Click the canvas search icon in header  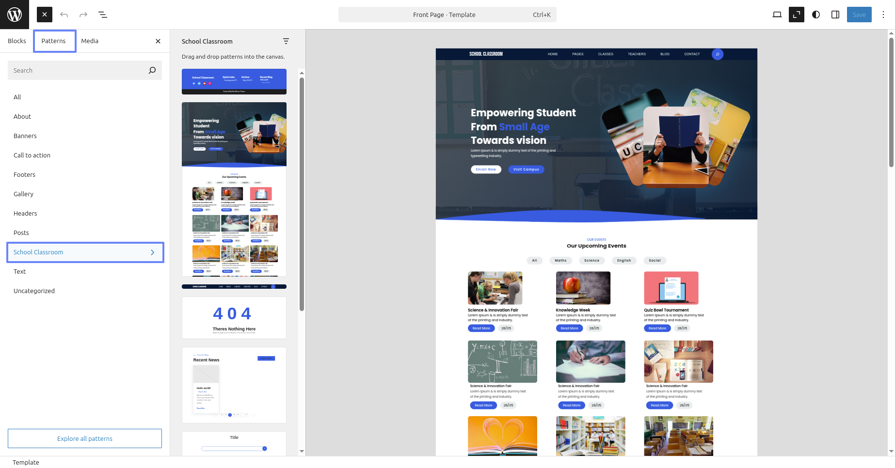pyautogui.click(x=718, y=54)
